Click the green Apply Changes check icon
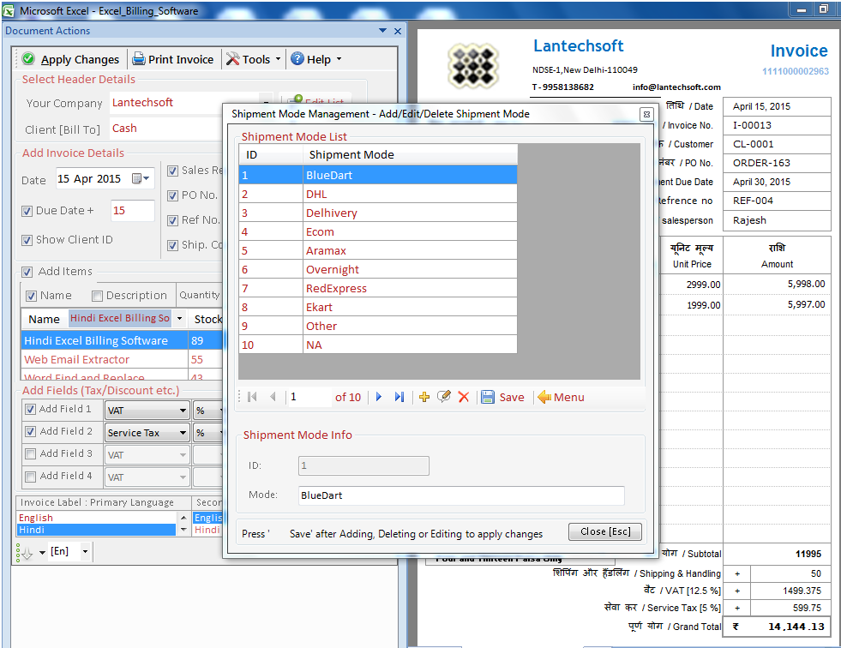This screenshot has height=648, width=841. coord(29,59)
